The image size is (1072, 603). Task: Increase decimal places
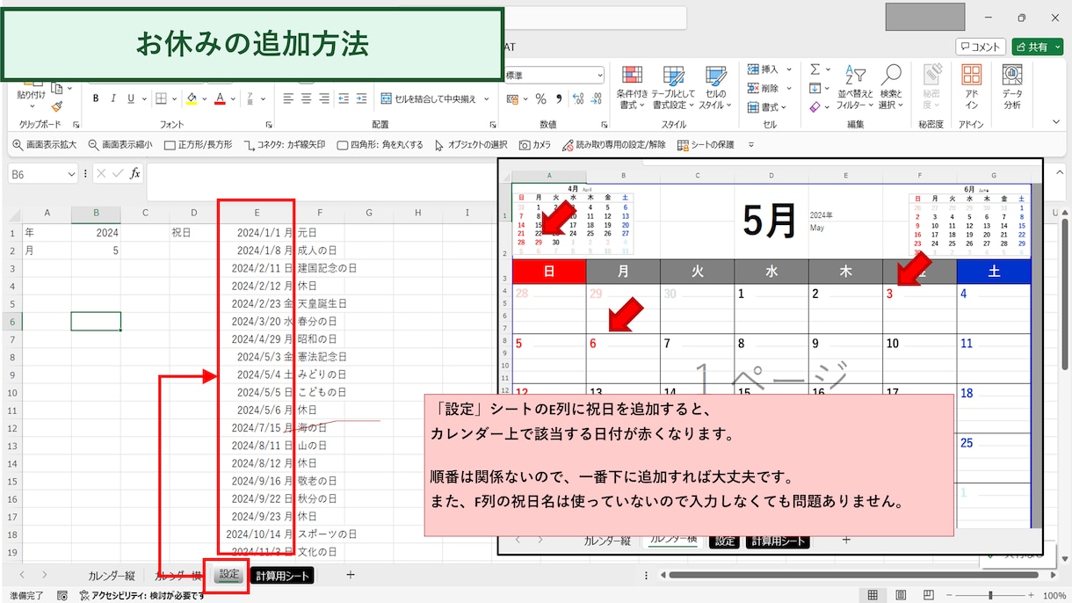pos(577,98)
